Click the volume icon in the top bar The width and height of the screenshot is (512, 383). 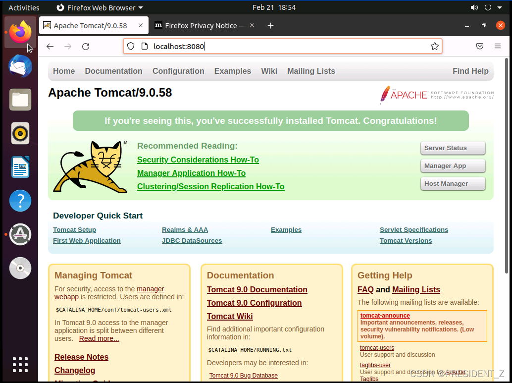[x=474, y=7]
